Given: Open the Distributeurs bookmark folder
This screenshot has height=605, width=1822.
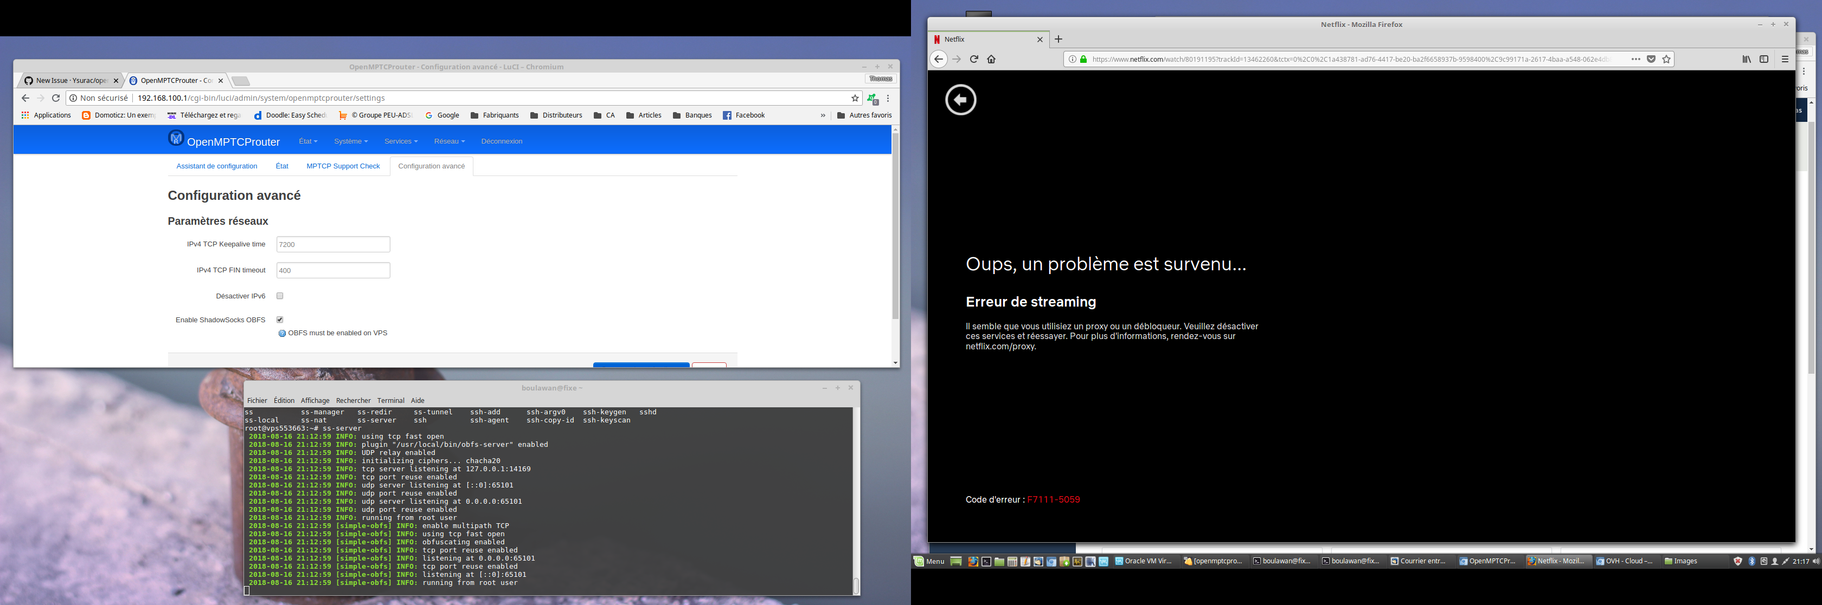Looking at the screenshot, I should (x=556, y=115).
